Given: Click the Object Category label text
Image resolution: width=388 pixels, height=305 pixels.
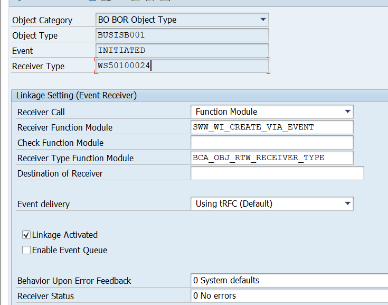Looking at the screenshot, I should (x=42, y=21).
